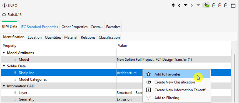Viewport: 239px width, 103px height.
Task: Open the Quantities sub-tab
Action: pos(53,37)
